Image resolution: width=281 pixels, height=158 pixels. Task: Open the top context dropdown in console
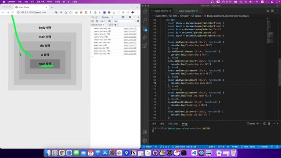(x=103, y=21)
